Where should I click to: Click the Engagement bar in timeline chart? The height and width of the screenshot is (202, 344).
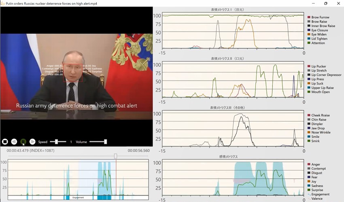[78, 198]
